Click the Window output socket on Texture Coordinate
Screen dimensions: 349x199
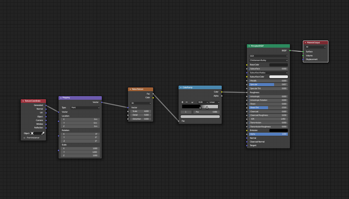(46, 124)
